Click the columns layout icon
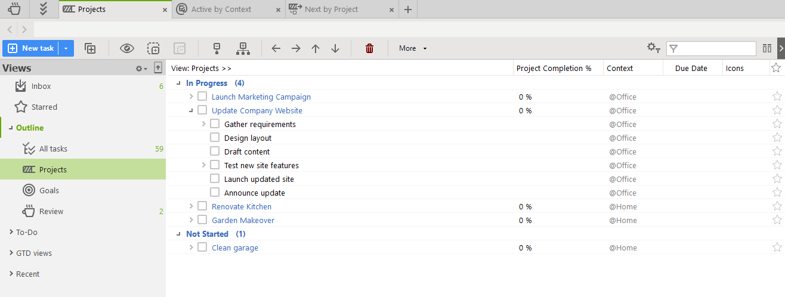 click(x=767, y=48)
